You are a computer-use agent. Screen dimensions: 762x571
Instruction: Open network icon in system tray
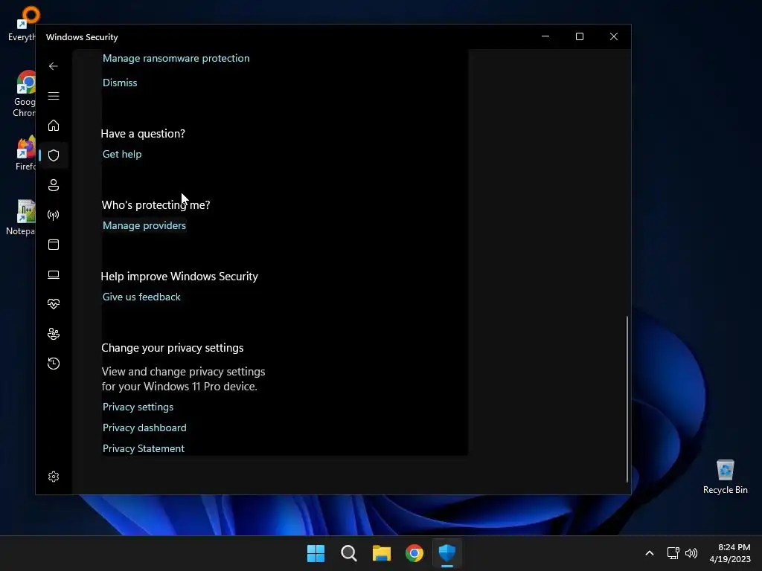(x=673, y=553)
